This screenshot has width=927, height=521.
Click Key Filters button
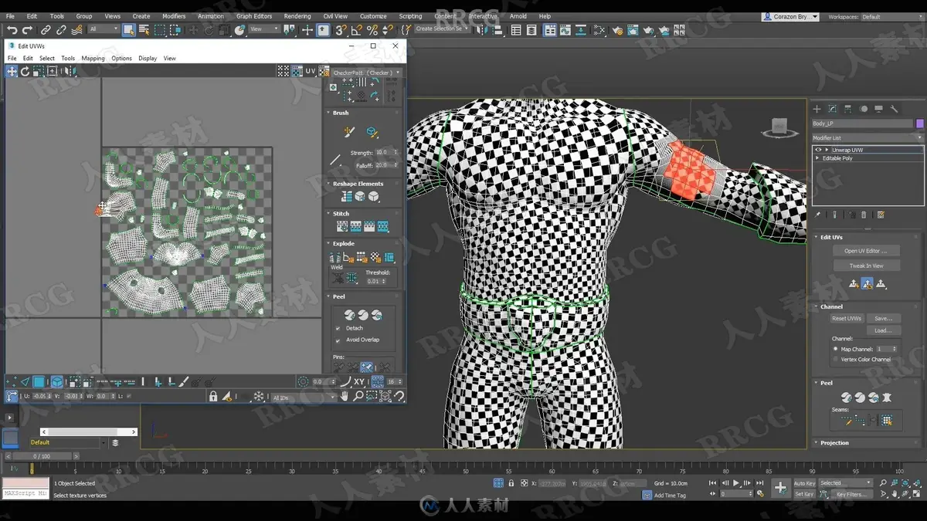851,494
